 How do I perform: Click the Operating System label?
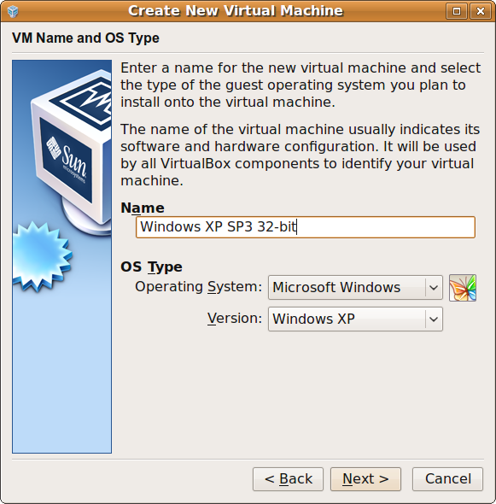[199, 287]
